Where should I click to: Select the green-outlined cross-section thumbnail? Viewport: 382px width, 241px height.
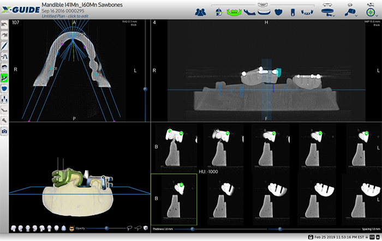(173, 199)
